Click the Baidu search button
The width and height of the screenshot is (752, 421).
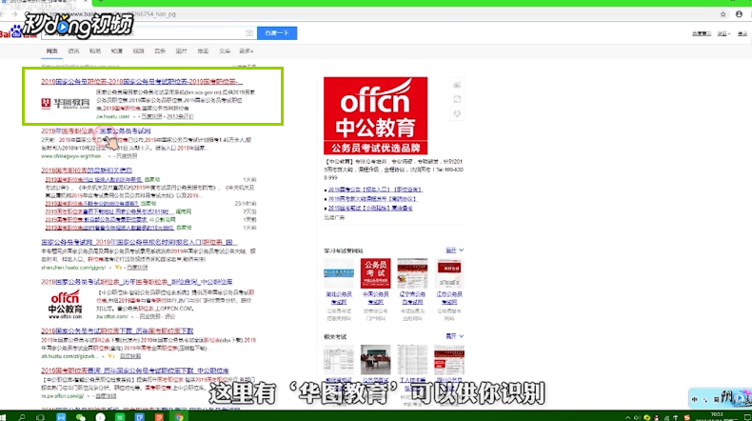click(277, 33)
